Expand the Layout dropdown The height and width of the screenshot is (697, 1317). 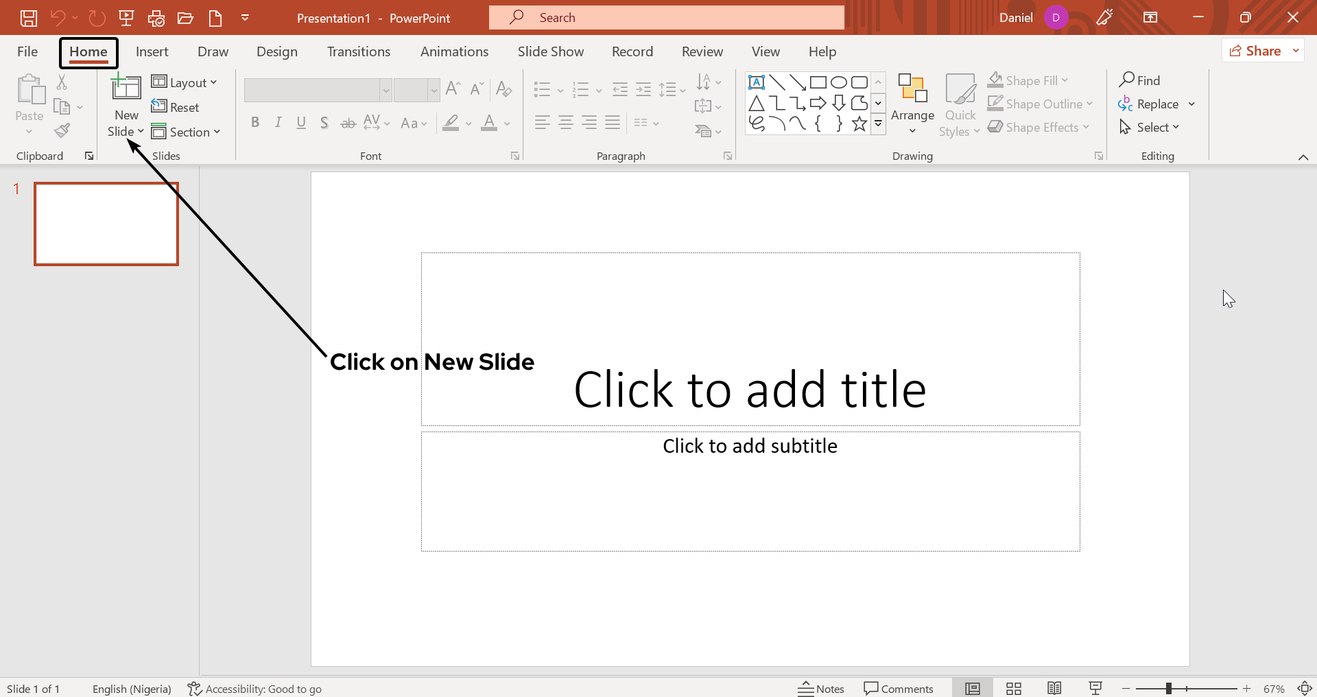(185, 82)
